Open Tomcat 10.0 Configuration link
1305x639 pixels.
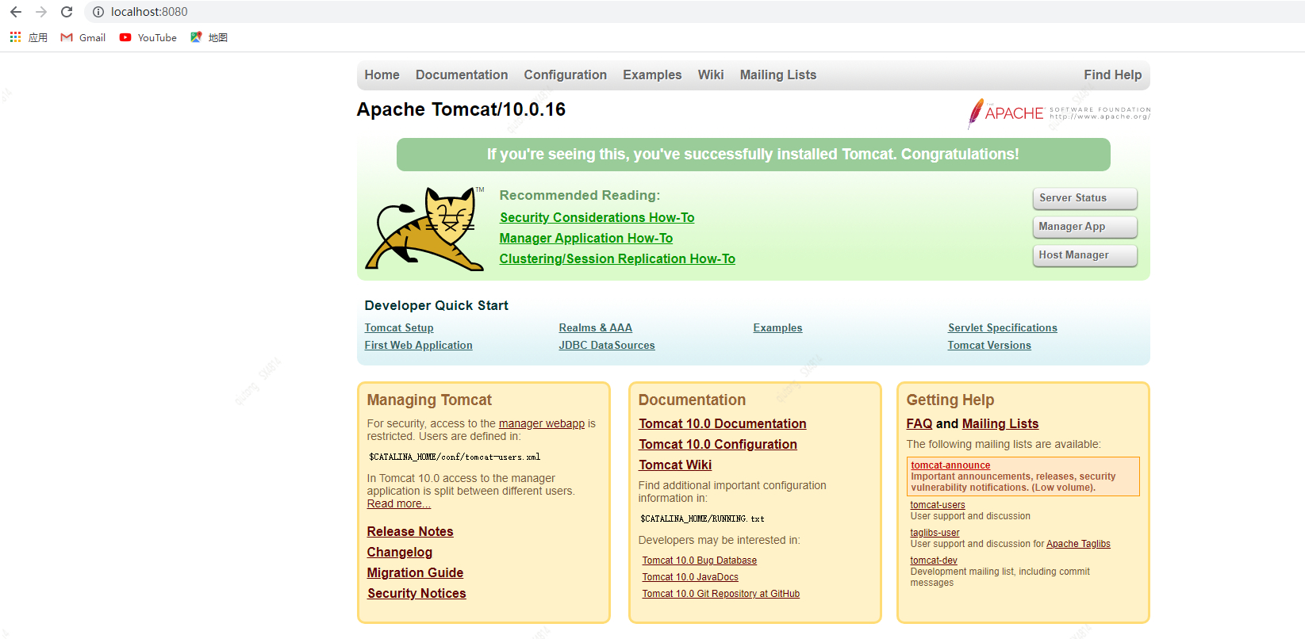[x=718, y=444]
